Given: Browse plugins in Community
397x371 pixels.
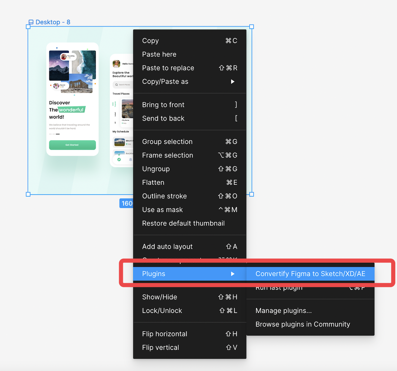Looking at the screenshot, I should (303, 324).
